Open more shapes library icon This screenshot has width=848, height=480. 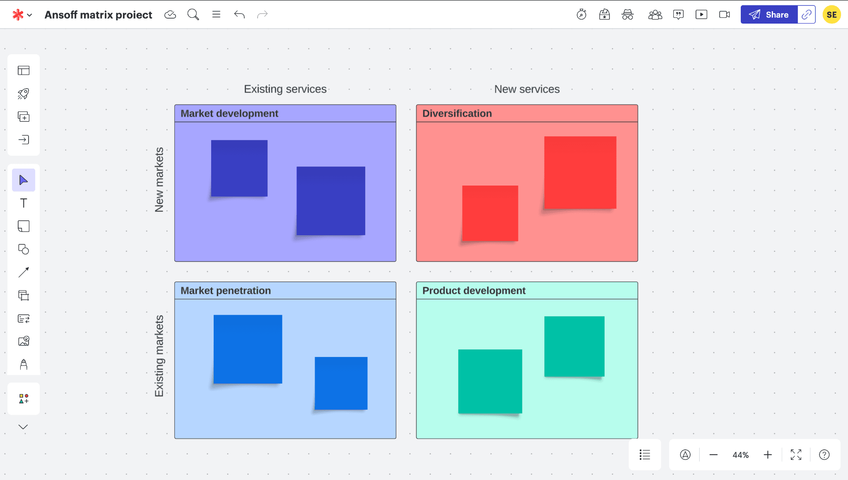[24, 399]
